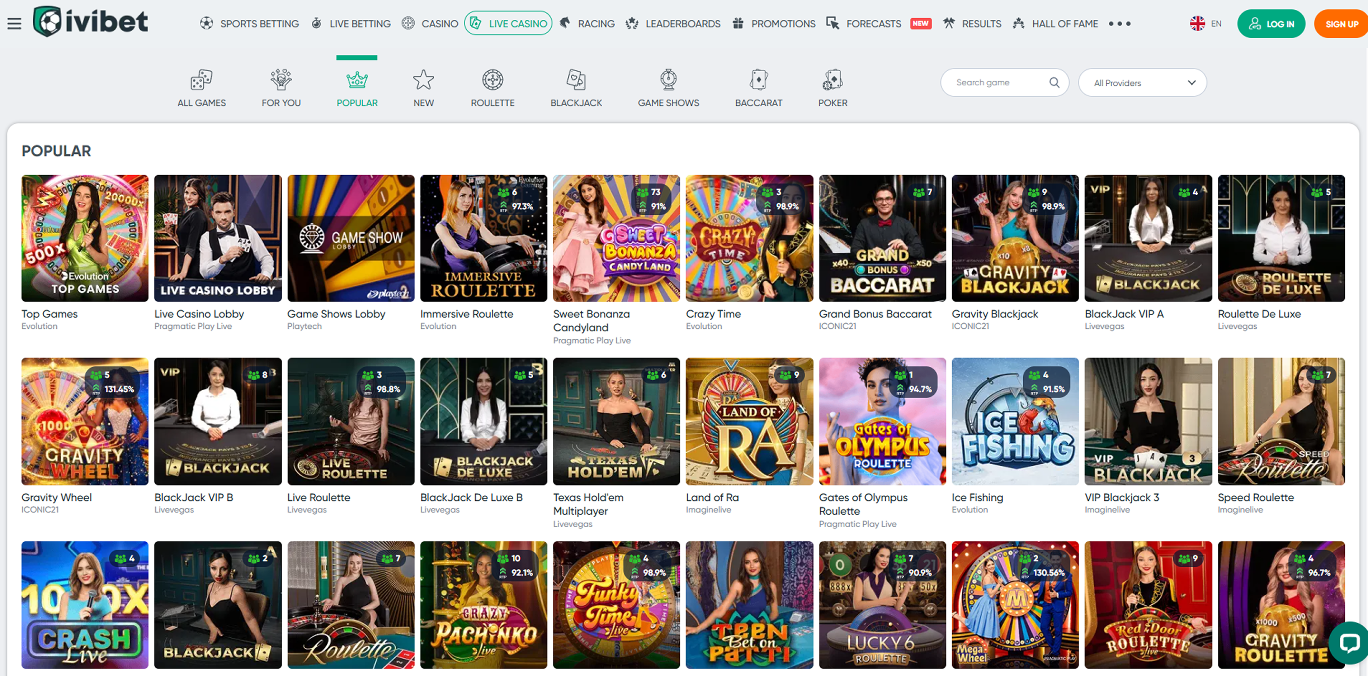Open the Racing page
Viewport: 1368px width, 676px height.
[x=587, y=23]
